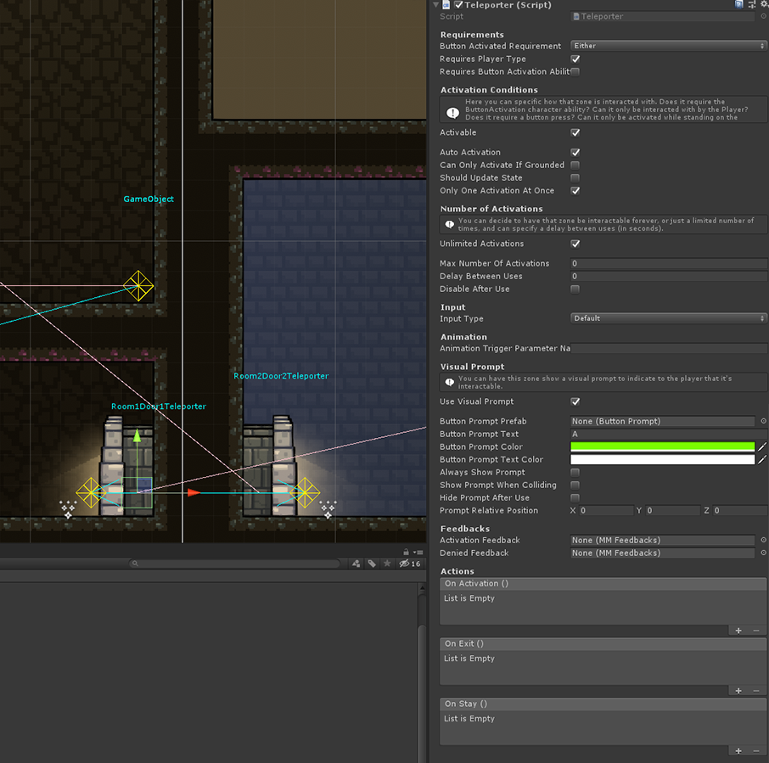Click plus button under On Exit list
The height and width of the screenshot is (763, 769).
point(738,691)
